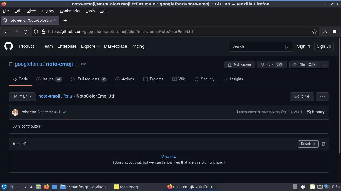The height and width of the screenshot is (191, 341).
Task: Open the Firefox History menu
Action: pos(48,11)
